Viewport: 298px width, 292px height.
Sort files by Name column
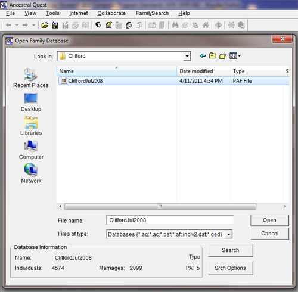pyautogui.click(x=117, y=71)
